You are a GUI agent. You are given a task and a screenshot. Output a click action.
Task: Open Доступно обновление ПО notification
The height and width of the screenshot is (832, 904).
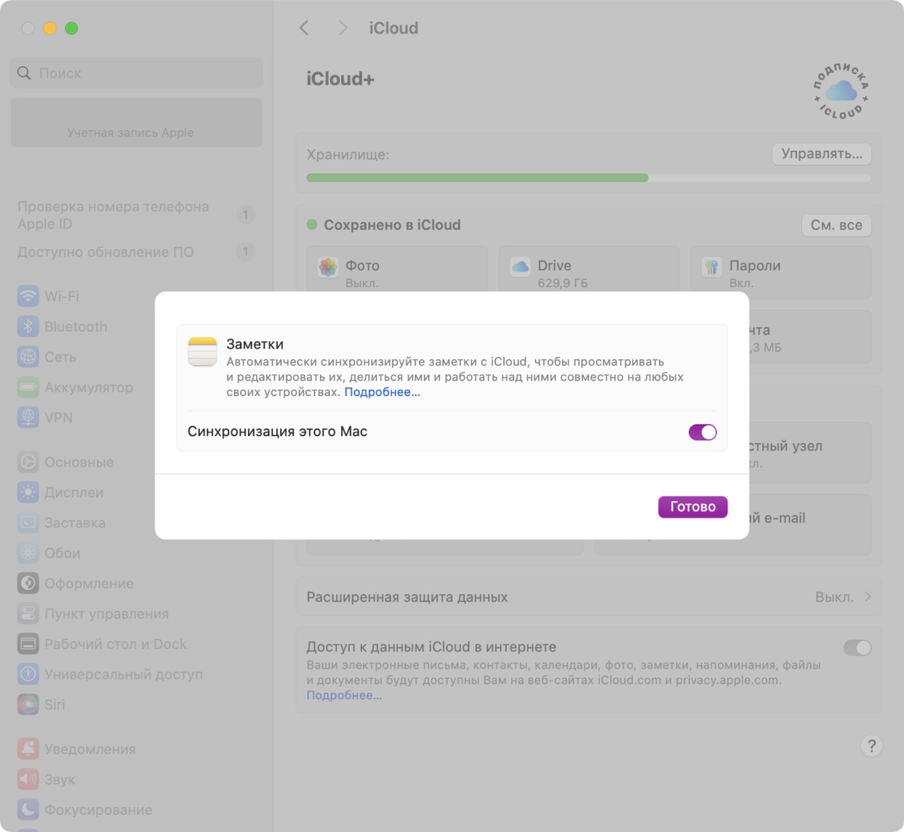[x=136, y=252]
